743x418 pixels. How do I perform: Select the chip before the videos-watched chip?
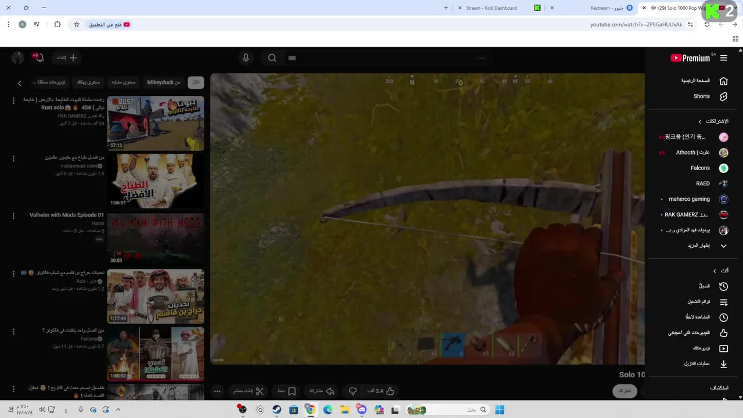(89, 82)
